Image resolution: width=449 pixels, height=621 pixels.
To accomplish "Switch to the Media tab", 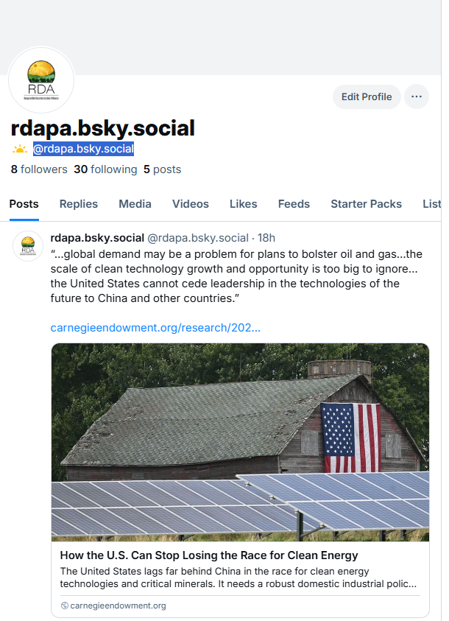I will coord(135,204).
